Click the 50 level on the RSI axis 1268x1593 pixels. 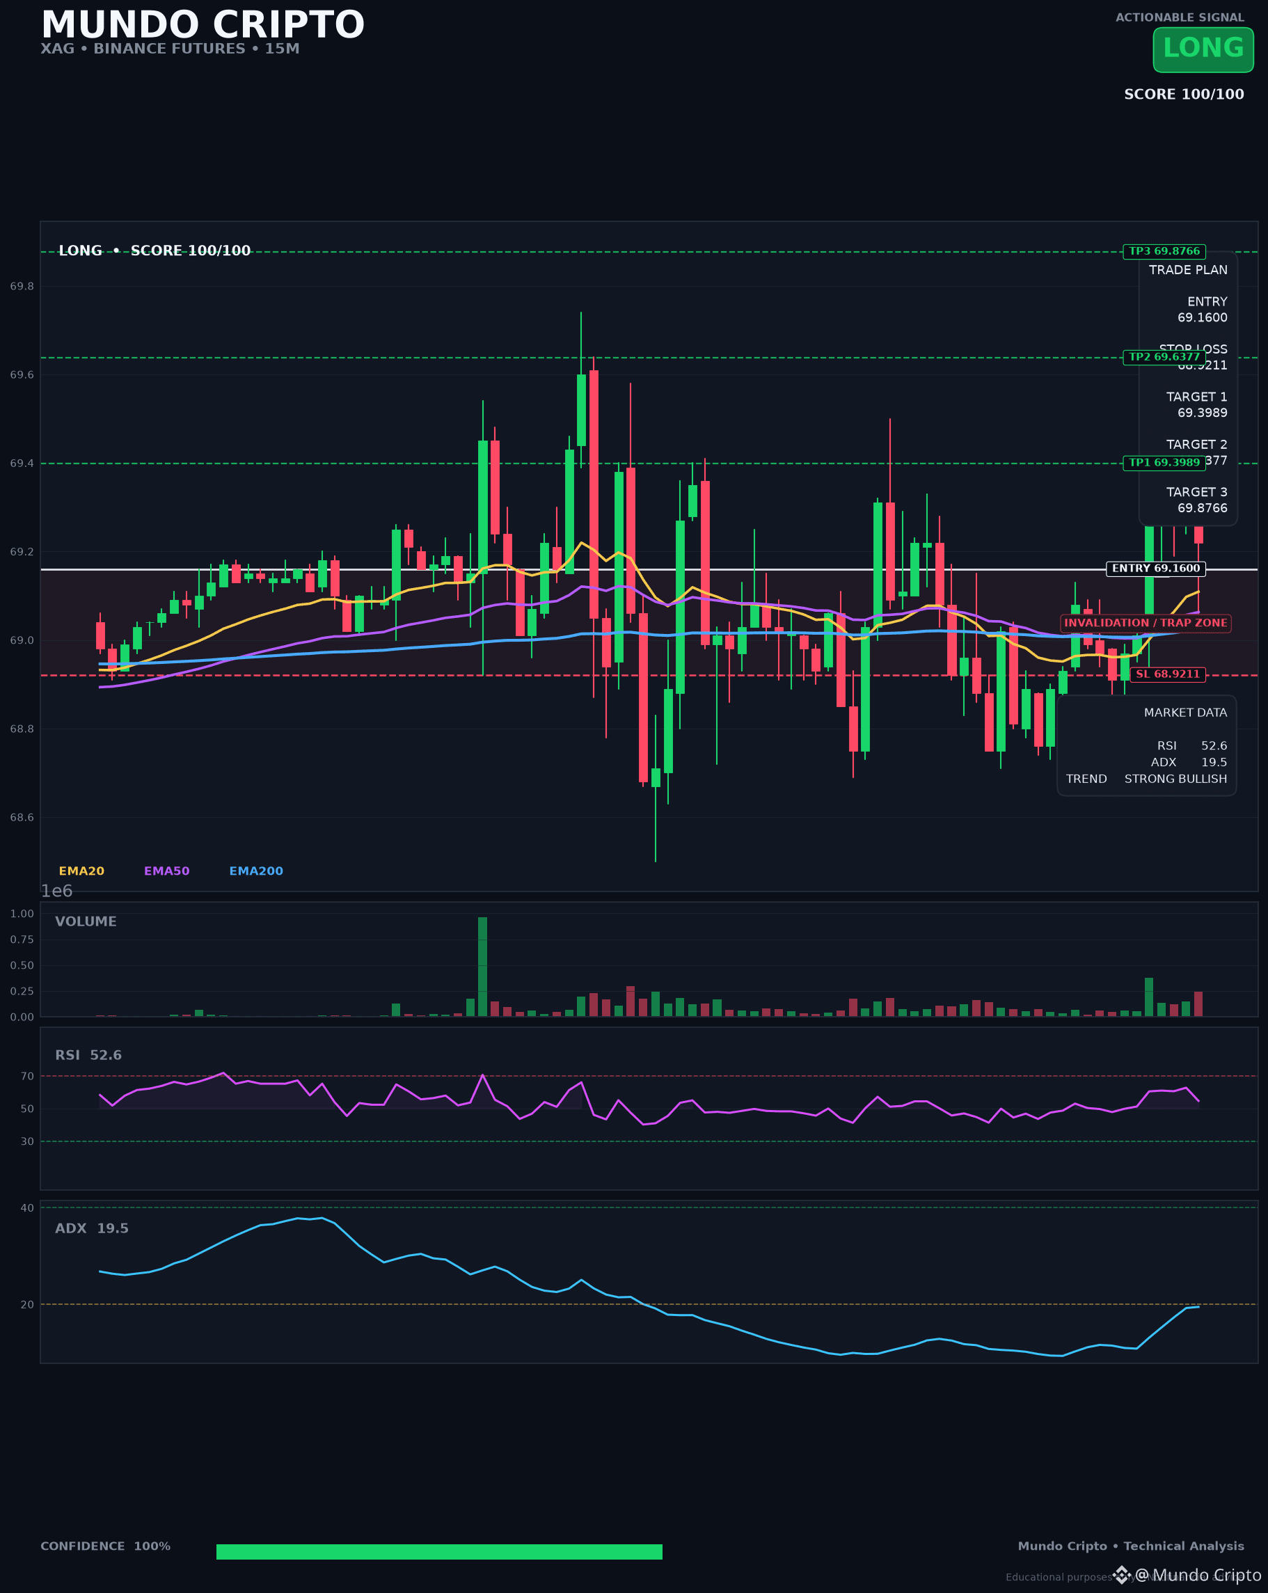27,1109
